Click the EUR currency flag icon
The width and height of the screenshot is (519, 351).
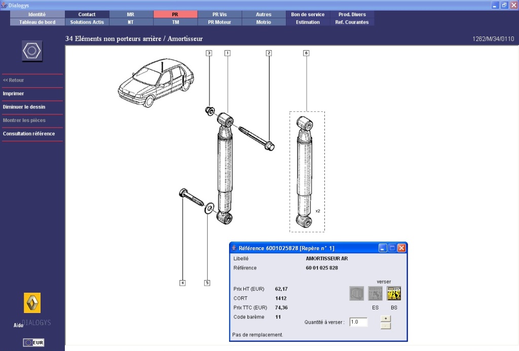(x=33, y=342)
